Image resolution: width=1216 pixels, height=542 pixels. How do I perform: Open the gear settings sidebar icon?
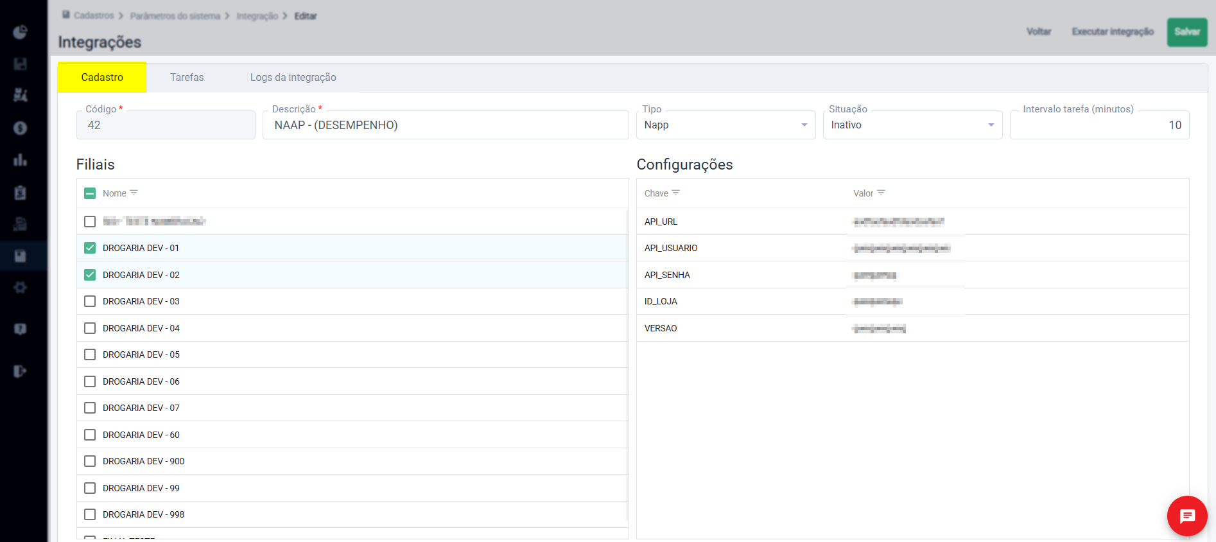(x=21, y=287)
